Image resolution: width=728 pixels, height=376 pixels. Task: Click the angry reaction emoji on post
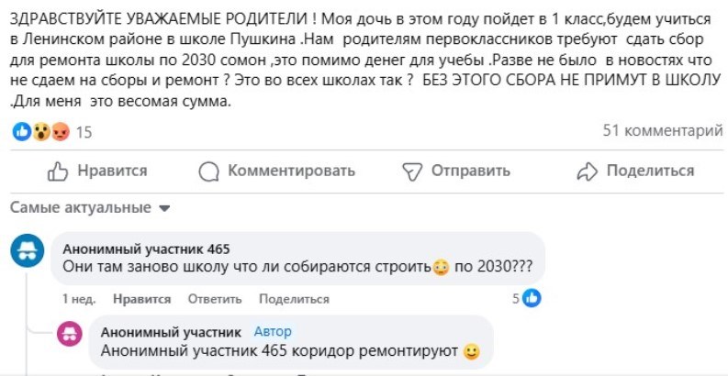click(x=60, y=132)
